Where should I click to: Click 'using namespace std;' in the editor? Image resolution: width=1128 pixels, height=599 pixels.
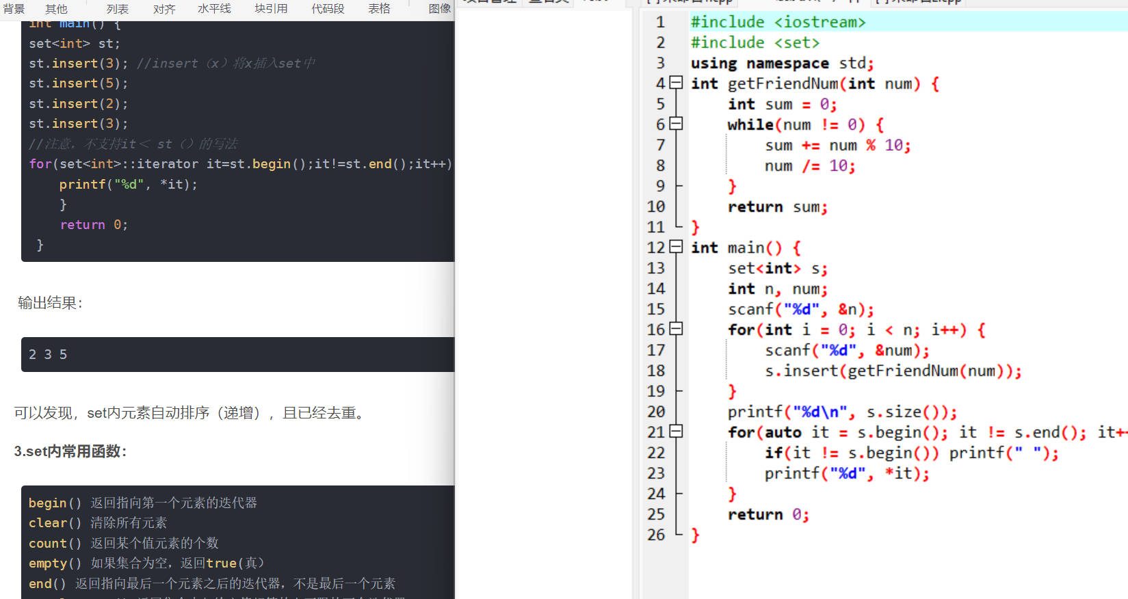point(782,63)
